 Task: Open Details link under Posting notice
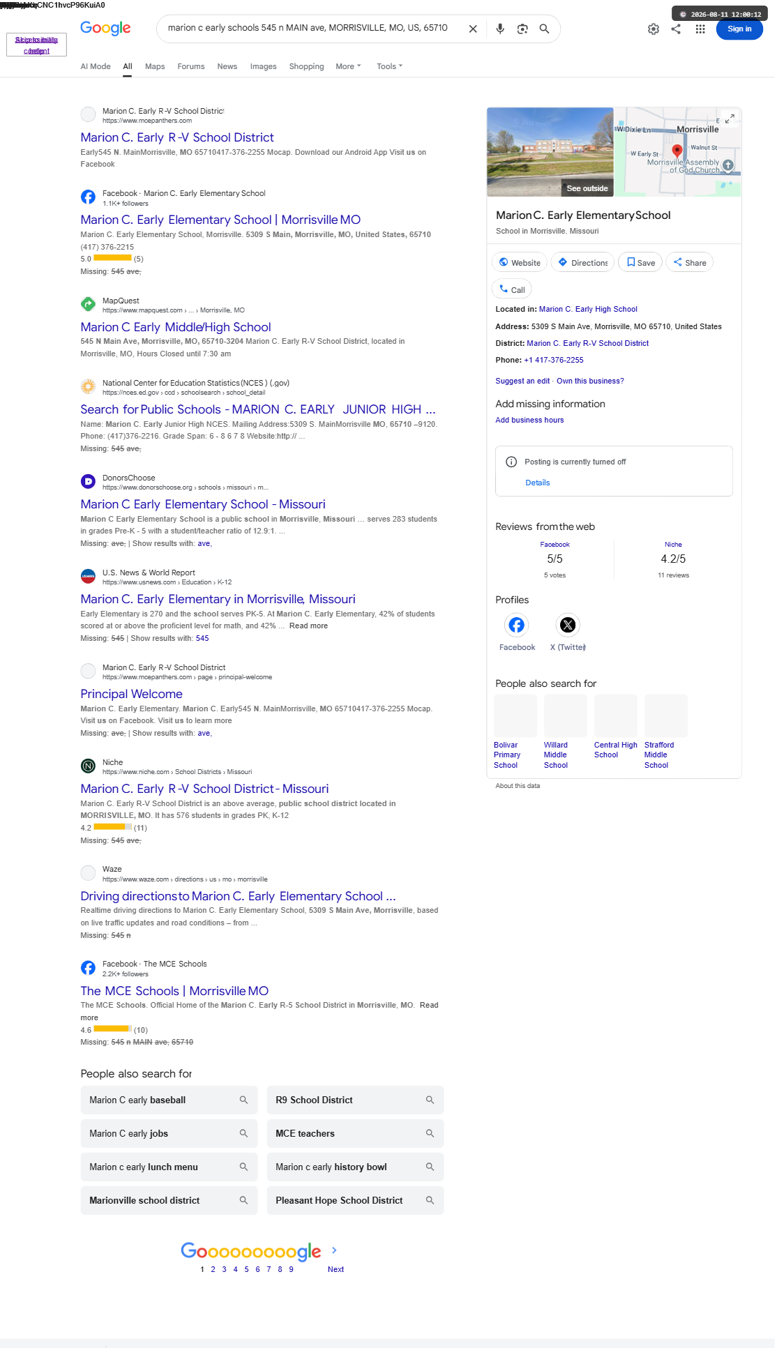click(x=538, y=483)
